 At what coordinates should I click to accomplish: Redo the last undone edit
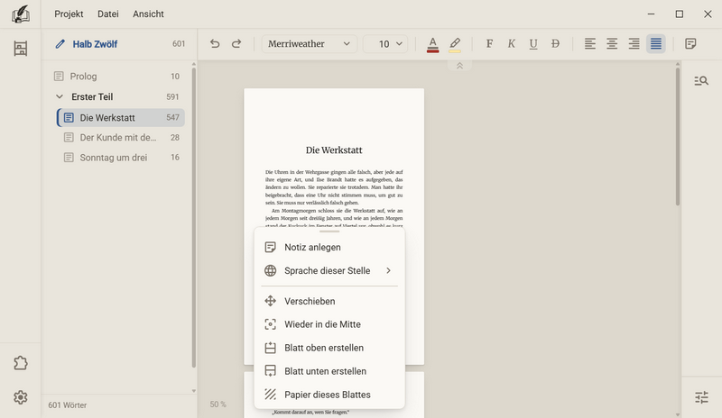click(x=236, y=43)
